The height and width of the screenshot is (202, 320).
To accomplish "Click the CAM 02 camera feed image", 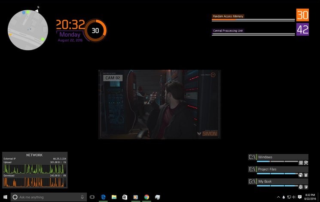I will 160,104.
